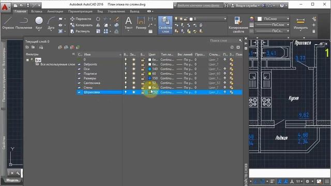331x186 pixels.
Task: Click color swatch of layer Оси
Action: click(149, 69)
